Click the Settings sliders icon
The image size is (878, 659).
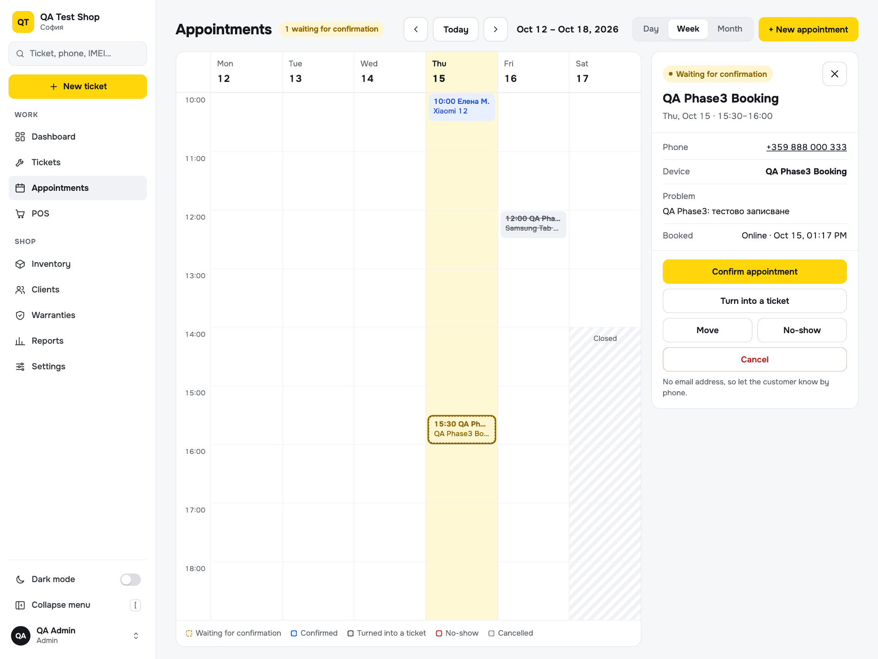tap(20, 367)
